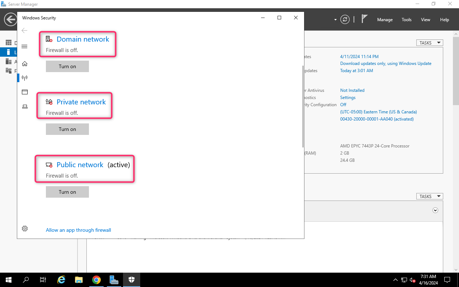Open Windows Security settings via the gear icon
This screenshot has height=287, width=459.
pyautogui.click(x=24, y=228)
